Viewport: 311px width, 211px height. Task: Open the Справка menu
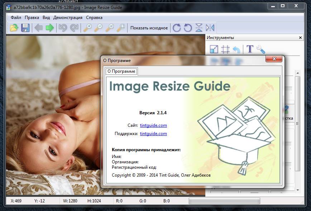click(x=94, y=18)
